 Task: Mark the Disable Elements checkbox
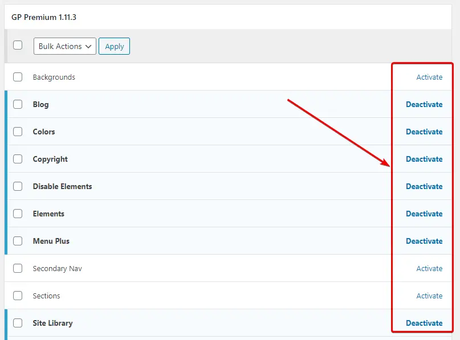(18, 186)
